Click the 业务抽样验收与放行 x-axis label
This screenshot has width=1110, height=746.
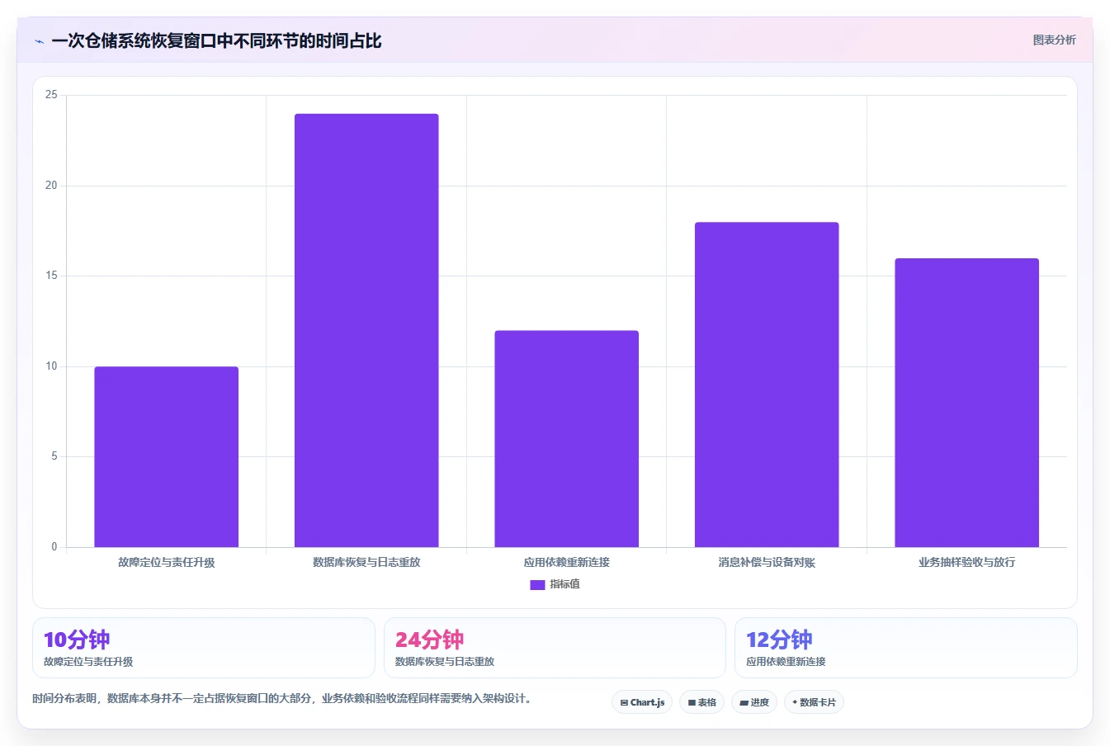tap(966, 562)
